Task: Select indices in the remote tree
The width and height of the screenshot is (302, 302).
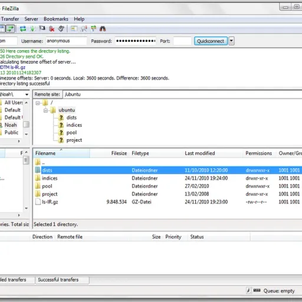Action: click(74, 125)
